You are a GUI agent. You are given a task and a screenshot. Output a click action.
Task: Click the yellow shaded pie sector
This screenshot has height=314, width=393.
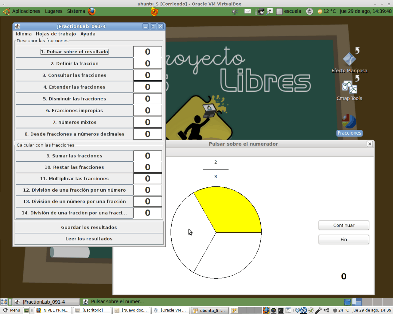(x=230, y=212)
